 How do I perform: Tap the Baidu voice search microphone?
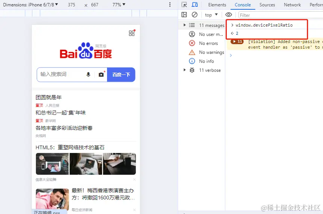click(88, 74)
